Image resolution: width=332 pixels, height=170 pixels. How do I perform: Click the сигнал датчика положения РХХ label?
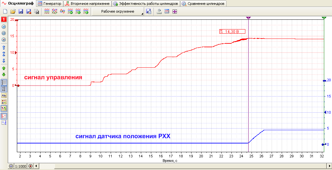pyautogui.click(x=123, y=136)
